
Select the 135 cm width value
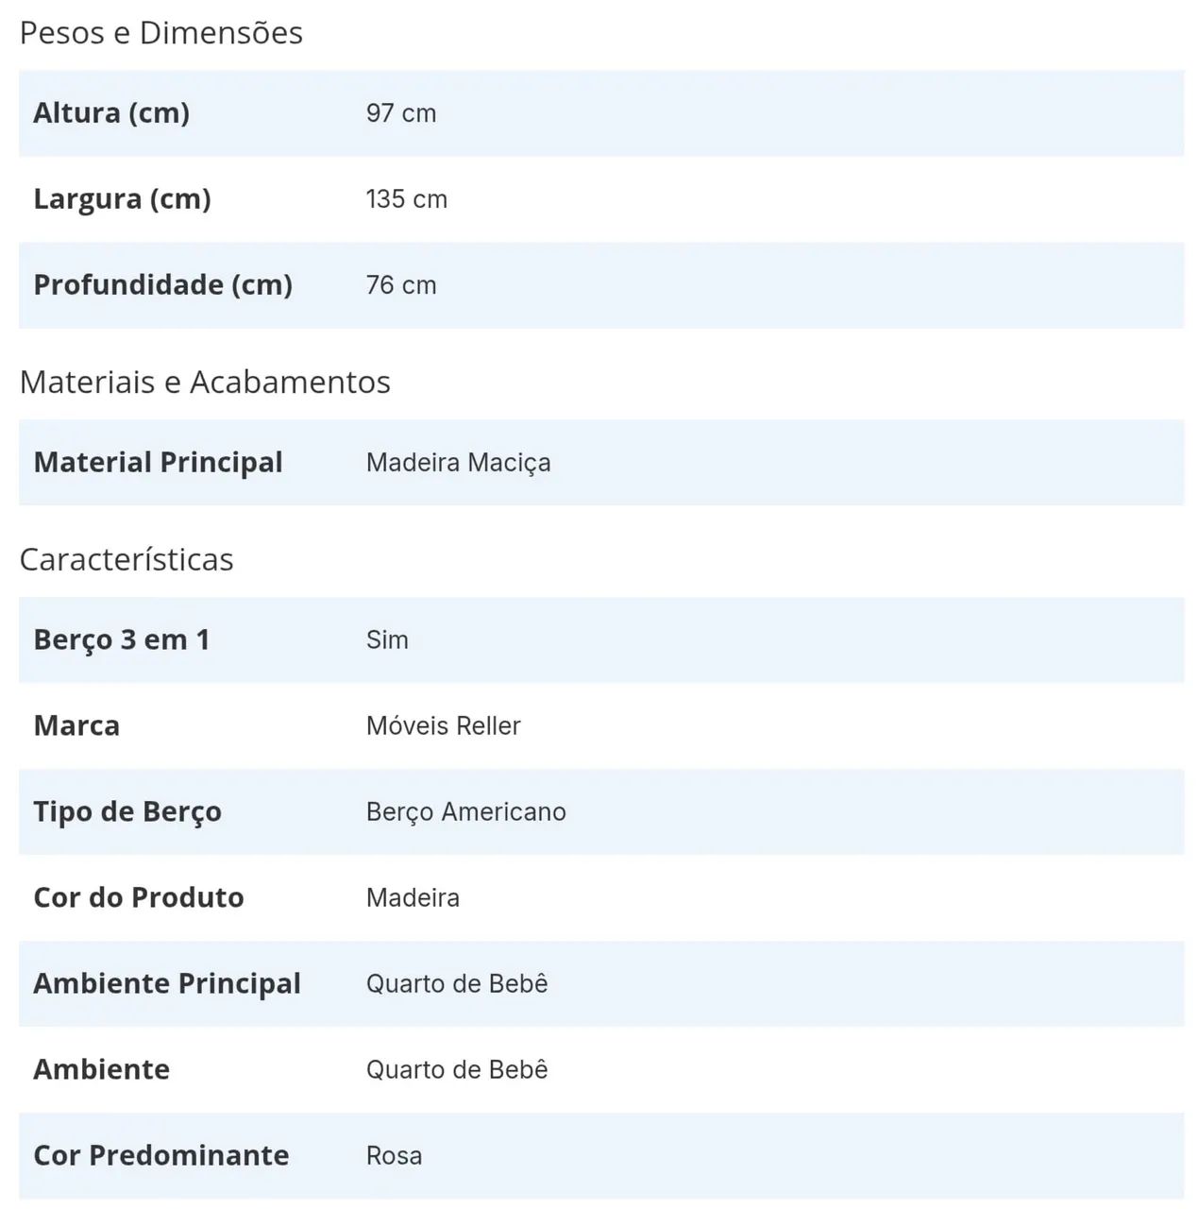click(407, 199)
